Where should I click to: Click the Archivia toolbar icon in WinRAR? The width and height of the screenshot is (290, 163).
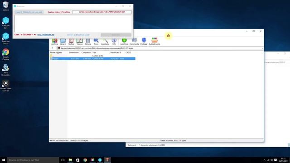[x=54, y=42]
